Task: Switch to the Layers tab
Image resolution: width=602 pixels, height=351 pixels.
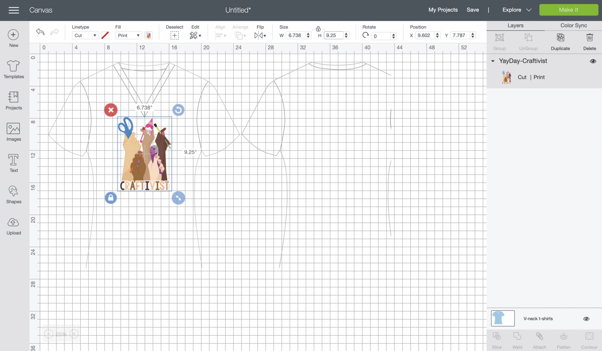Action: pos(515,26)
